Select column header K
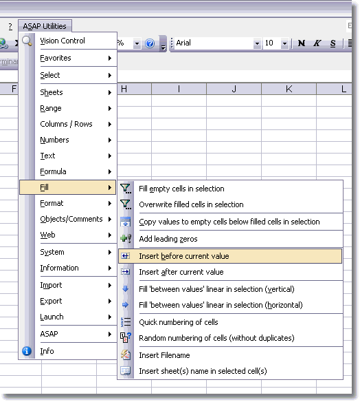The image size is (360, 402). 289,89
